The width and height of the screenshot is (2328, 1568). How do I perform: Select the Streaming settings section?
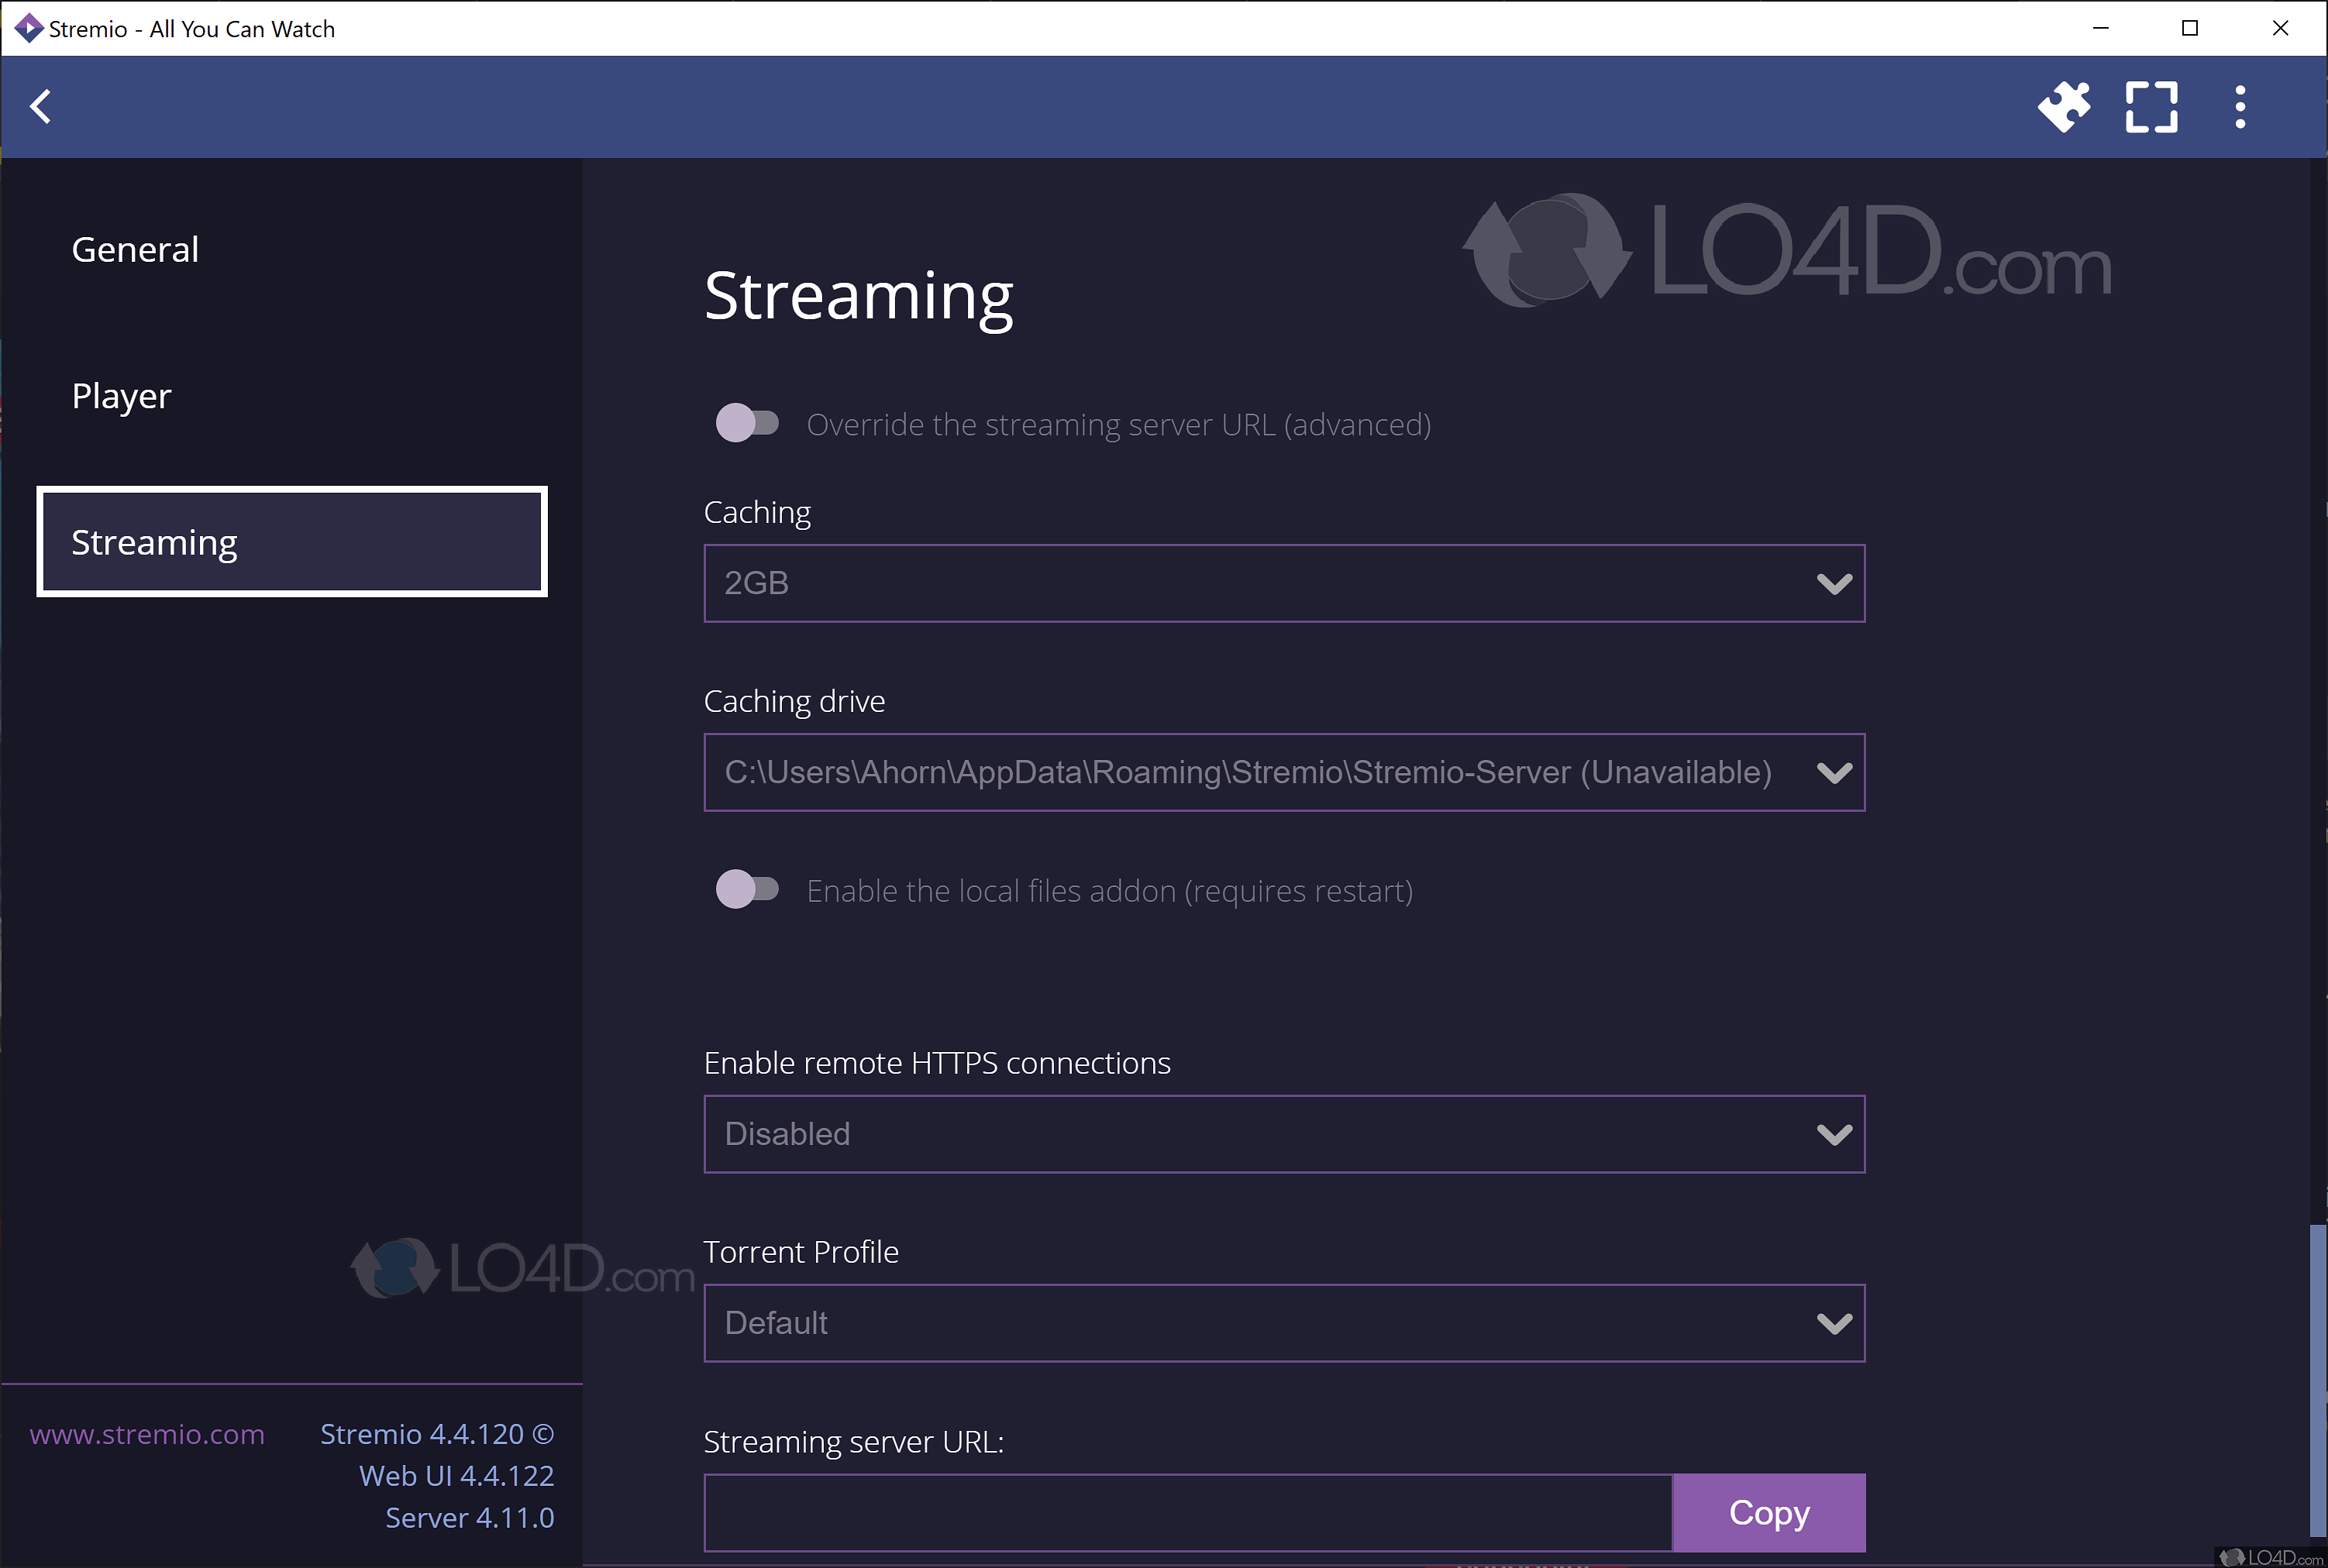(291, 542)
